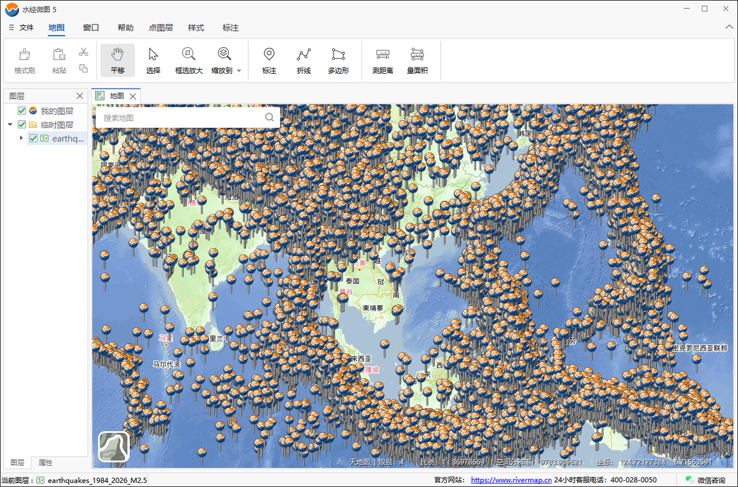
Task: Toggle the 我的图层 checkbox
Action: [x=21, y=111]
